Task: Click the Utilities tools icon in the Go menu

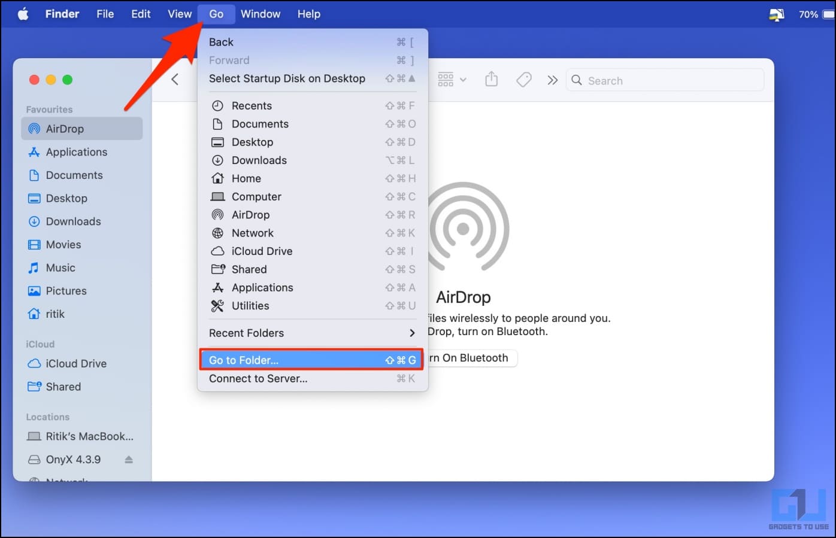Action: pyautogui.click(x=218, y=306)
